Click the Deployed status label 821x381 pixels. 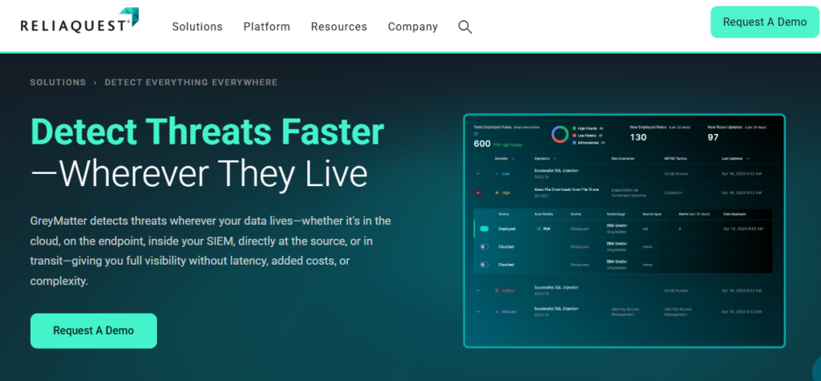pyautogui.click(x=507, y=229)
